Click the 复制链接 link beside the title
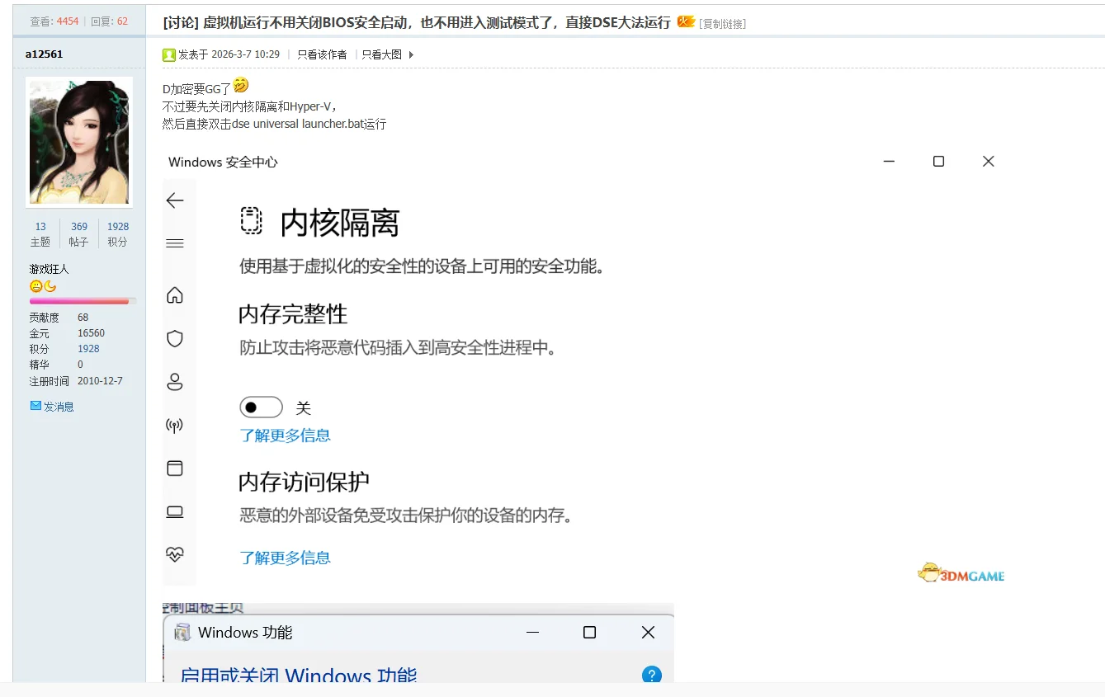Screen dimensions: 1105x697 coord(722,24)
